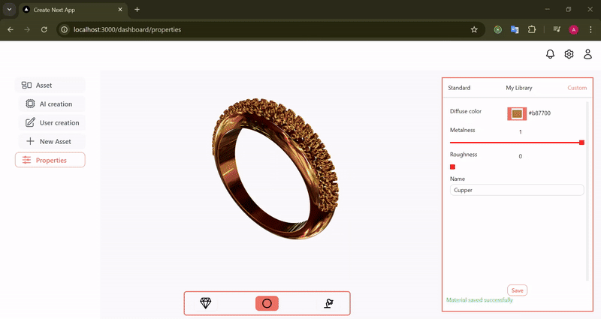Switch to the Custom tab
The width and height of the screenshot is (601, 319).
(x=577, y=88)
